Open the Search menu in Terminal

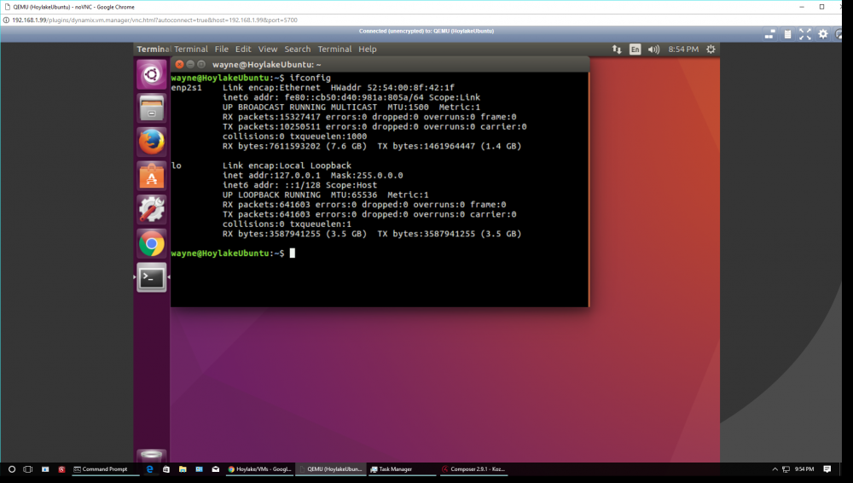(298, 49)
